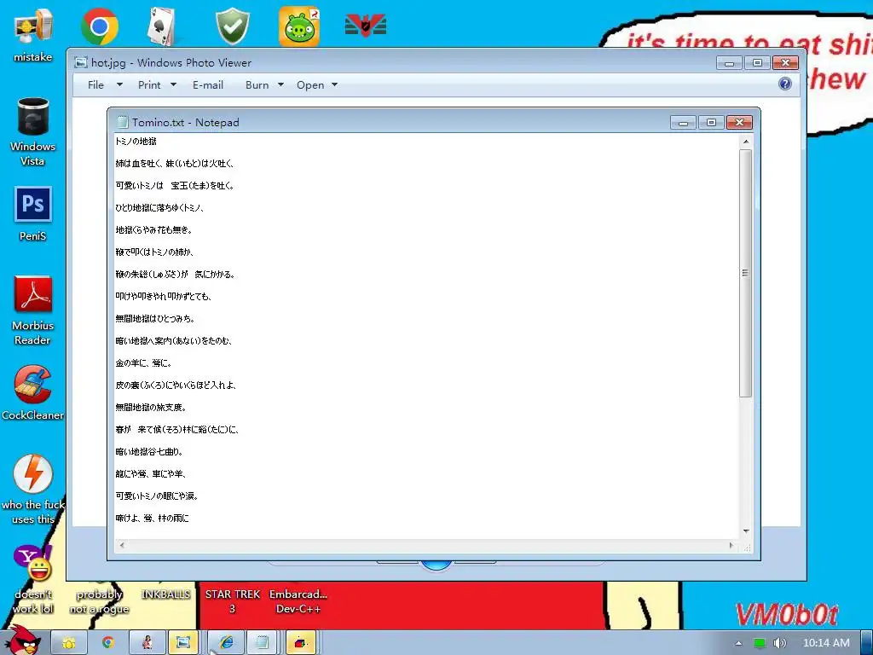Click Notepad horizontal scroll left arrow
Viewport: 873px width, 655px height.
(x=122, y=545)
